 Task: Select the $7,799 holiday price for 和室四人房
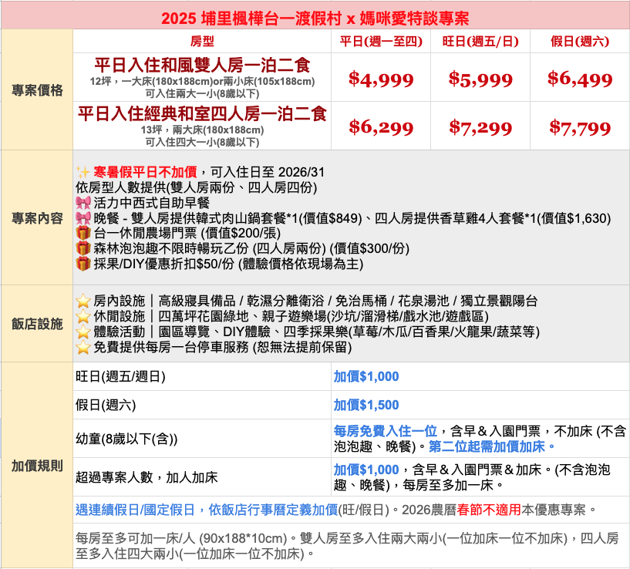pyautogui.click(x=580, y=127)
